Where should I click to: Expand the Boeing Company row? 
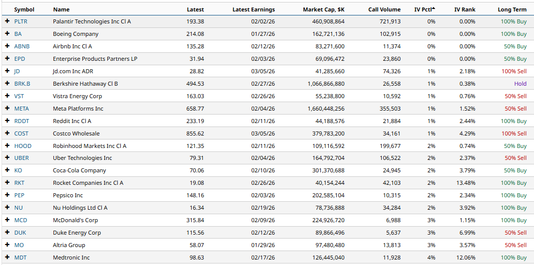tap(7, 34)
